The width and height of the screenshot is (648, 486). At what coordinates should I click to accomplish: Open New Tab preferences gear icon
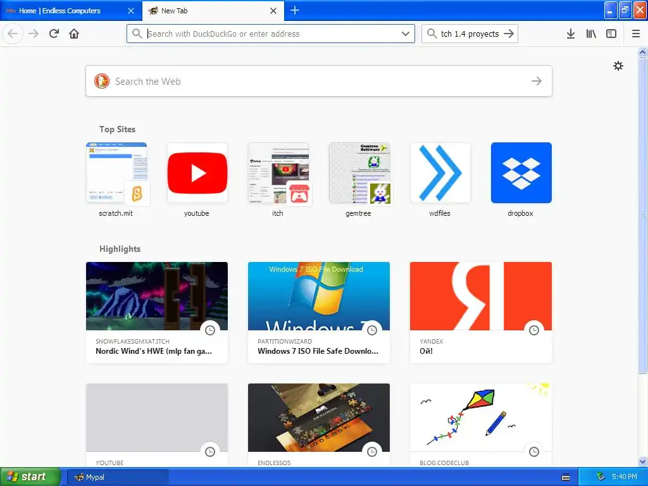point(618,66)
